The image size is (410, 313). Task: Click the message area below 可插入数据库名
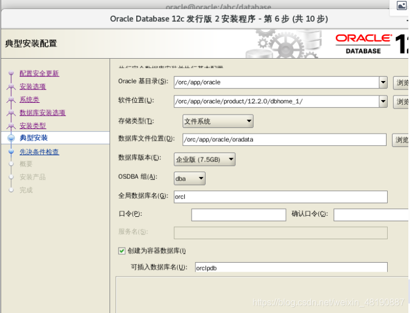263,295
